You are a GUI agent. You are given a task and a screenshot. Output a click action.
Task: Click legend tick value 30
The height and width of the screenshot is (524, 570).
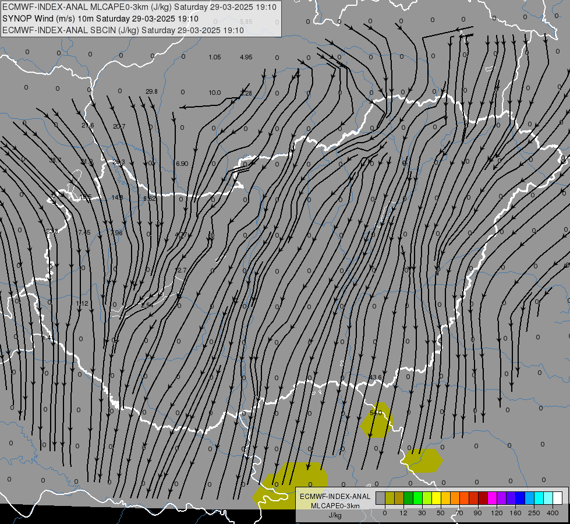coord(422,513)
